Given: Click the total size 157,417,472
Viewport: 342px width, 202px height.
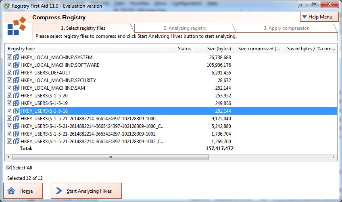Looking at the screenshot, I should [x=220, y=148].
